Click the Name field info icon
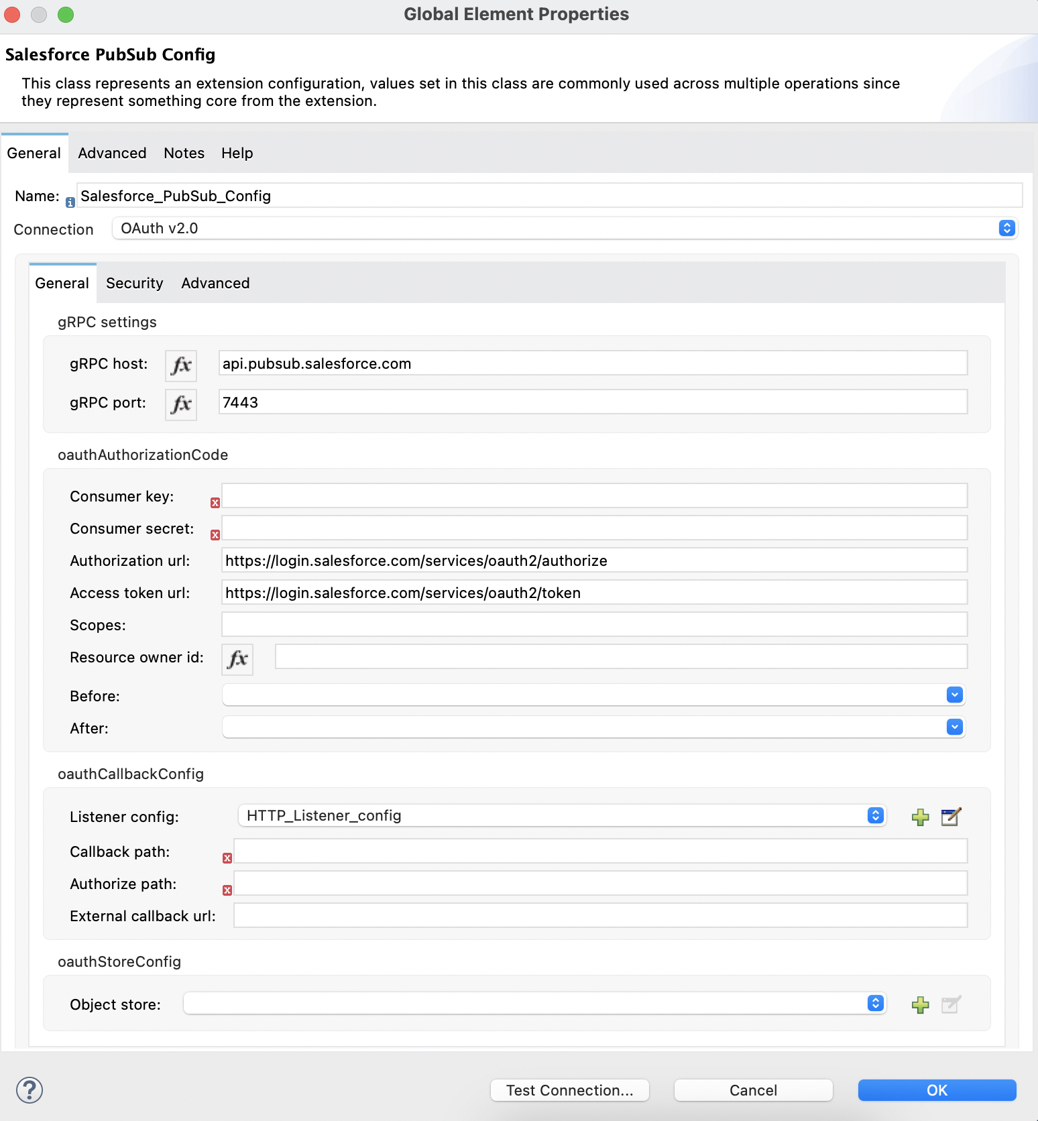 70,202
